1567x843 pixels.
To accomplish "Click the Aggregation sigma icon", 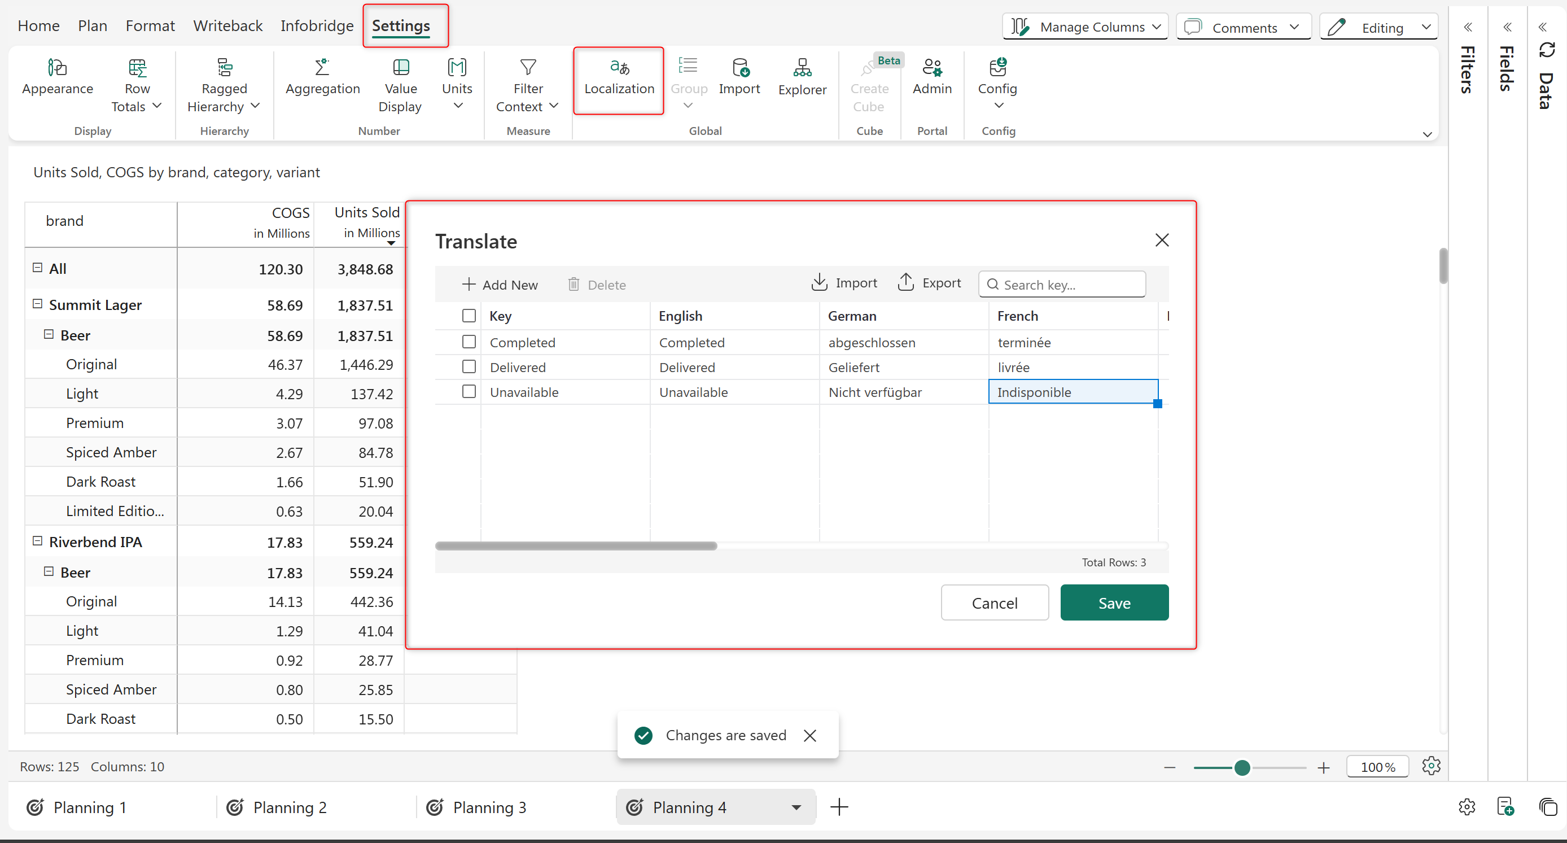I will pos(322,67).
